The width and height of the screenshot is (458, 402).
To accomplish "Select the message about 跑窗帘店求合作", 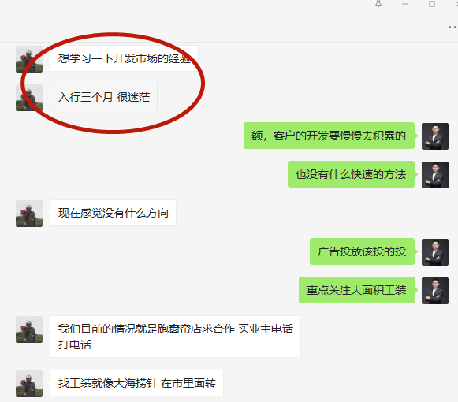I will coord(175,337).
